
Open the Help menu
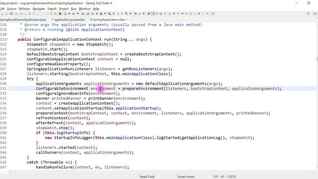tap(96, 9)
